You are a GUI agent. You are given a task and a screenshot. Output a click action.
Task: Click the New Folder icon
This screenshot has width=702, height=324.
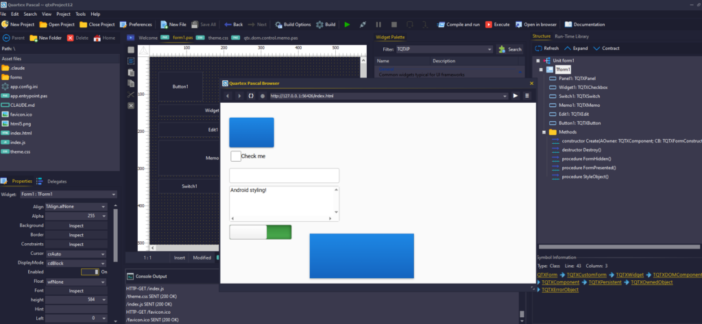pos(32,38)
